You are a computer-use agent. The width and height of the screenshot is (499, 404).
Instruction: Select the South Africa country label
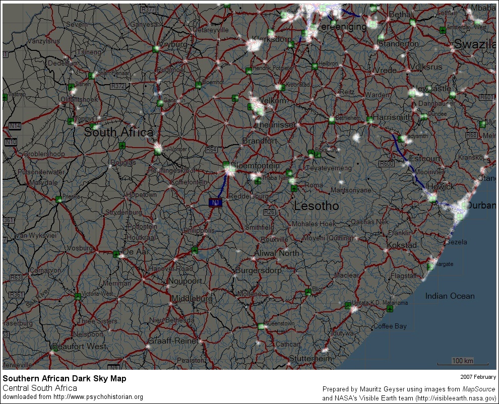click(118, 132)
